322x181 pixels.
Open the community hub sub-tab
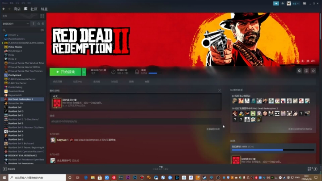point(78,82)
